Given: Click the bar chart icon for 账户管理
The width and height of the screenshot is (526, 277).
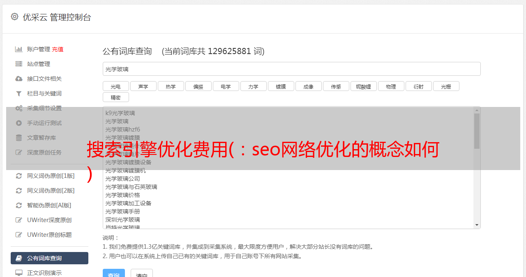Looking at the screenshot, I should pos(18,49).
